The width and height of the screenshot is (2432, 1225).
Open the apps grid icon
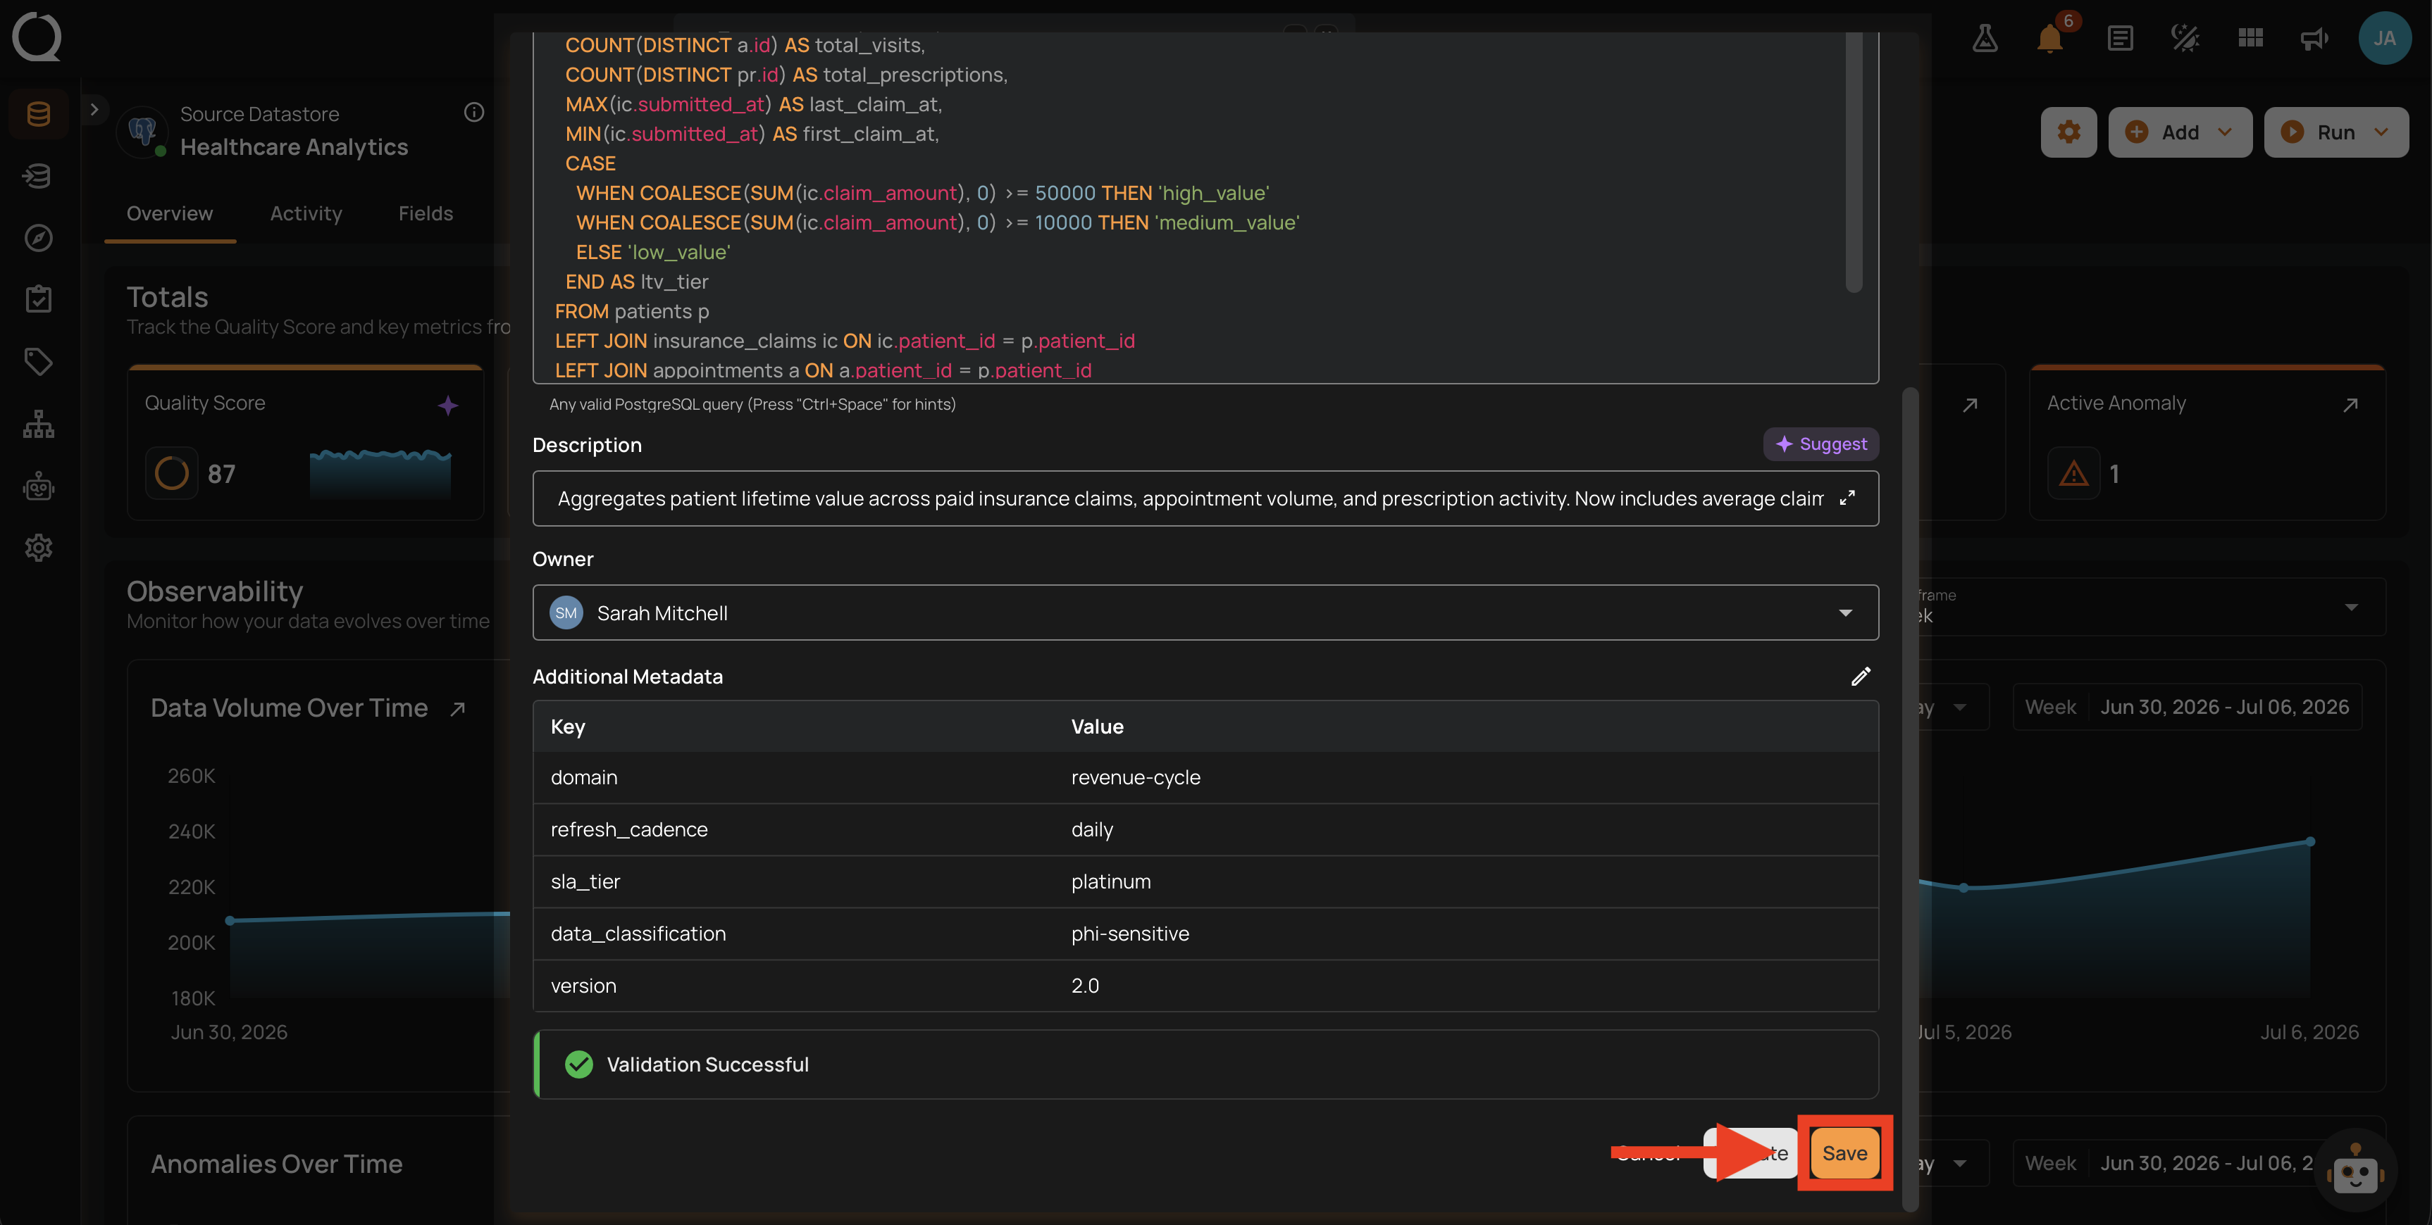(2250, 39)
